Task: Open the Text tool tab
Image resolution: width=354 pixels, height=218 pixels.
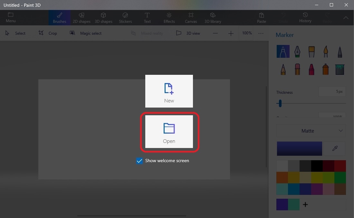Action: [x=147, y=18]
